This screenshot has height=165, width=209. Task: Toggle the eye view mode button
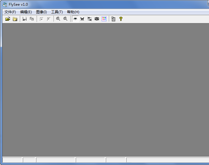[x=75, y=19]
